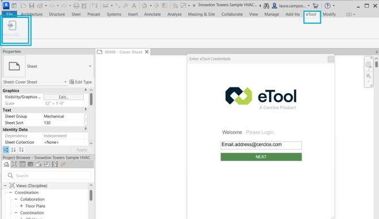Screen dimensions: 379x219
Task: Click the Apply button in Properties
Action: tap(81, 150)
